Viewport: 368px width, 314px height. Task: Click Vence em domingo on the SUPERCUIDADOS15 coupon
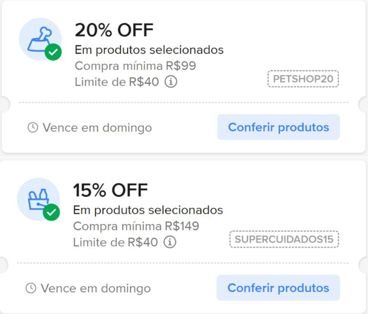pyautogui.click(x=96, y=289)
